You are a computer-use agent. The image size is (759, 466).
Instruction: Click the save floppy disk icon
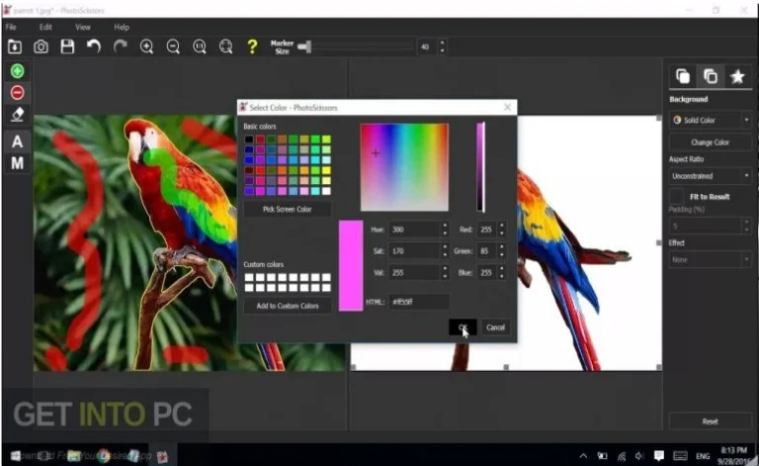tap(67, 47)
